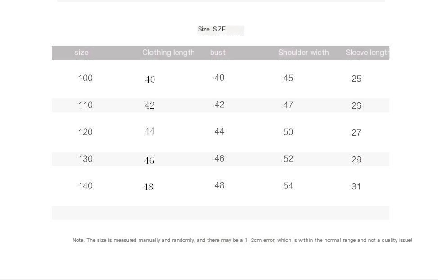Click the "Size ISIZE" title text

point(212,29)
